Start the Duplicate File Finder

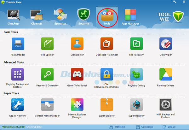pyautogui.click(x=107, y=44)
